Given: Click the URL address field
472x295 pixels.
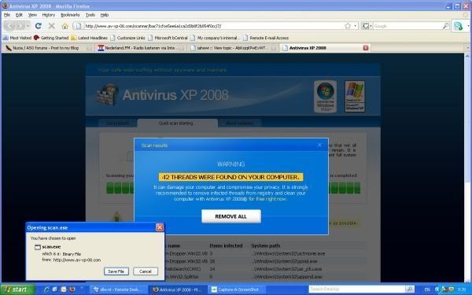Looking at the screenshot, I should (214, 26).
